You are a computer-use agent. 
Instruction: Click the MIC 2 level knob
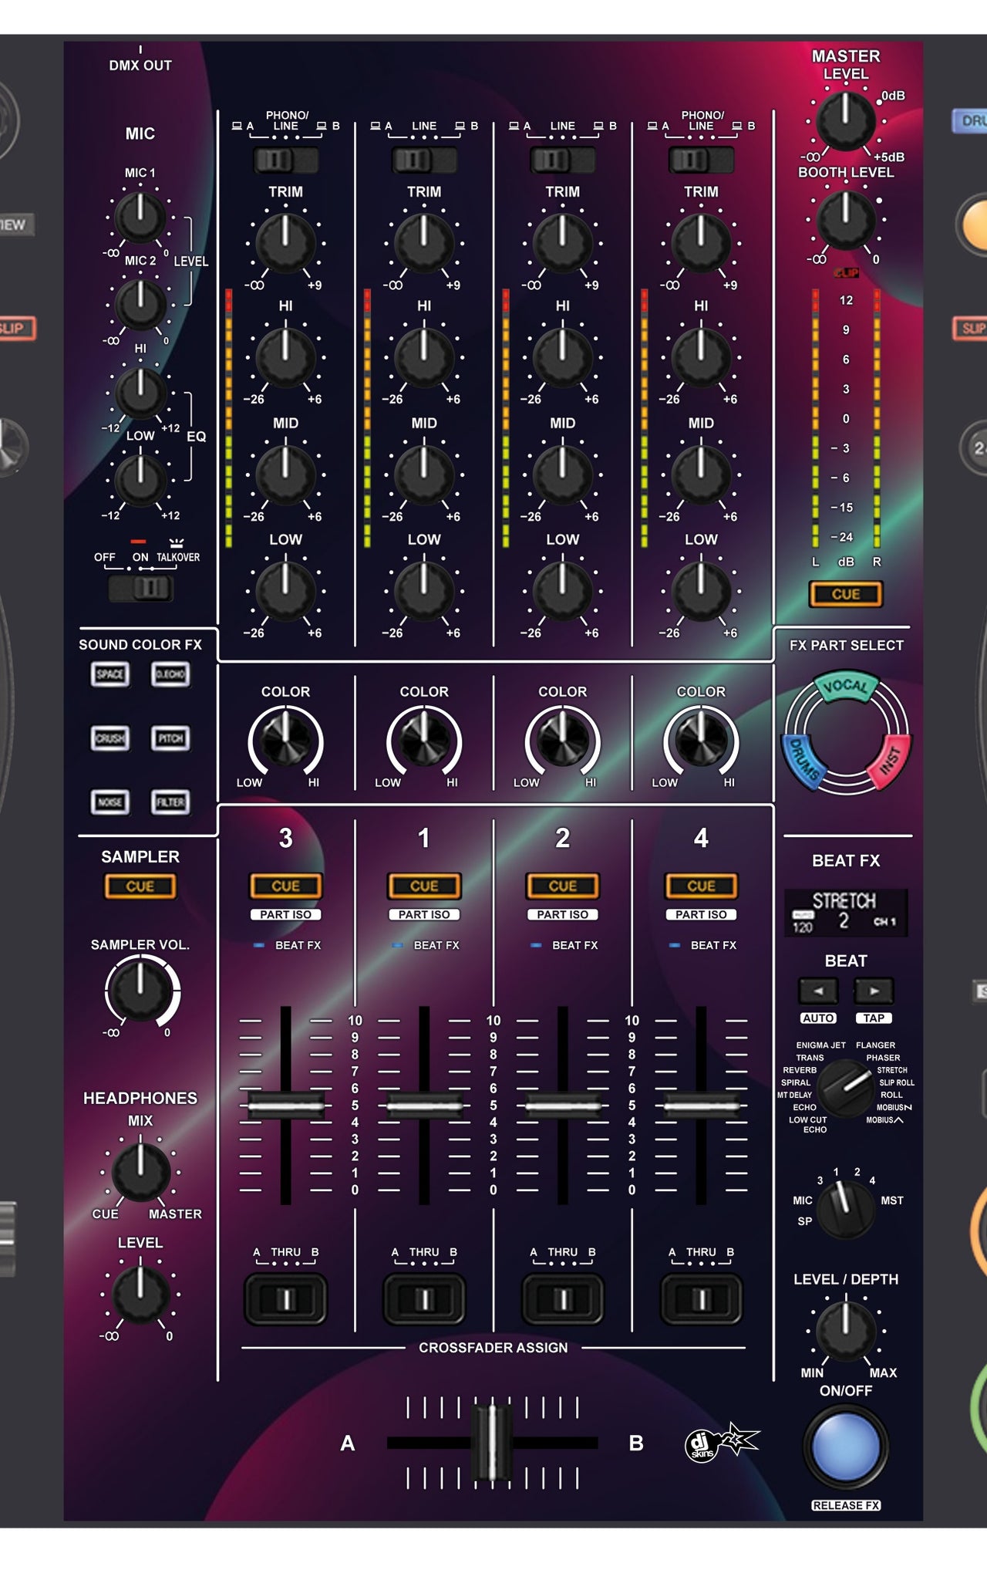(x=140, y=304)
